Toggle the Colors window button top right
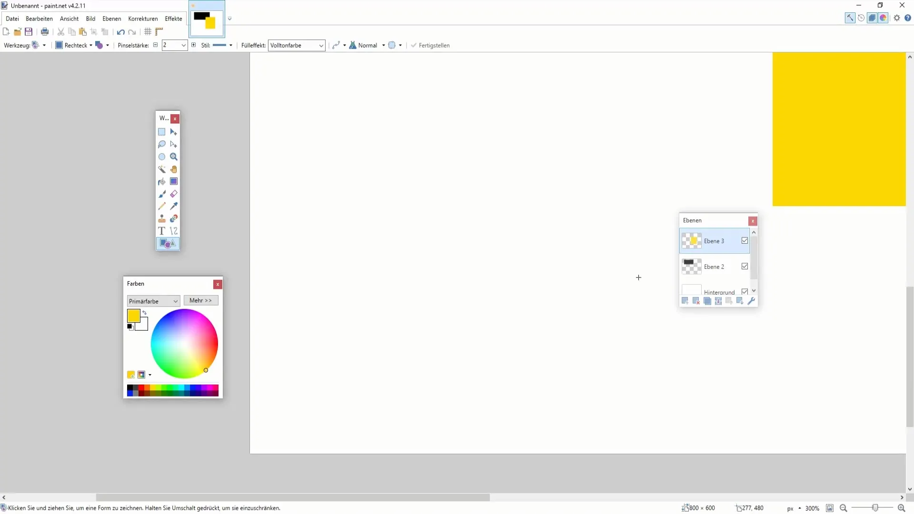Image resolution: width=914 pixels, height=514 pixels. [883, 18]
